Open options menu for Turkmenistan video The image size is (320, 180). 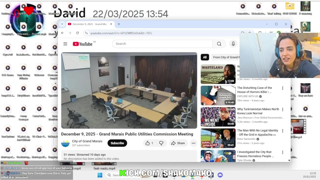pos(283,109)
